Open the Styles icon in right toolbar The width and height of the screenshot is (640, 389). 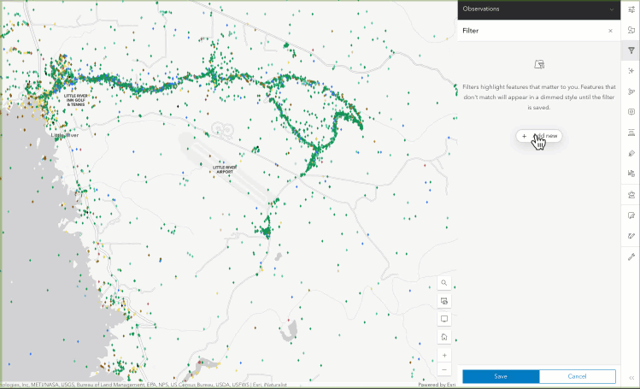pyautogui.click(x=631, y=30)
